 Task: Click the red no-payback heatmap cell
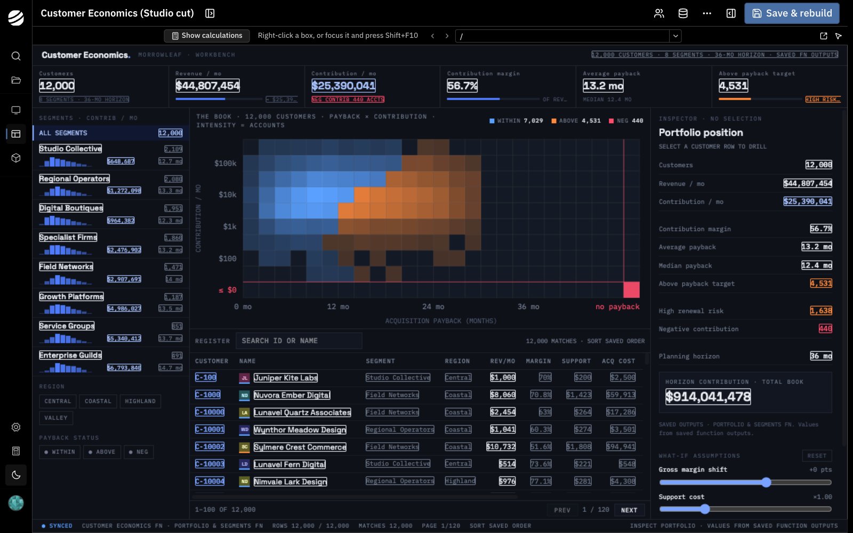(x=631, y=290)
